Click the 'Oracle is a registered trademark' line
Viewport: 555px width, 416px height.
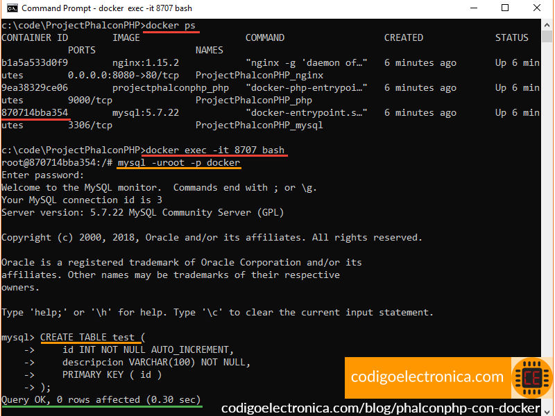coord(182,263)
